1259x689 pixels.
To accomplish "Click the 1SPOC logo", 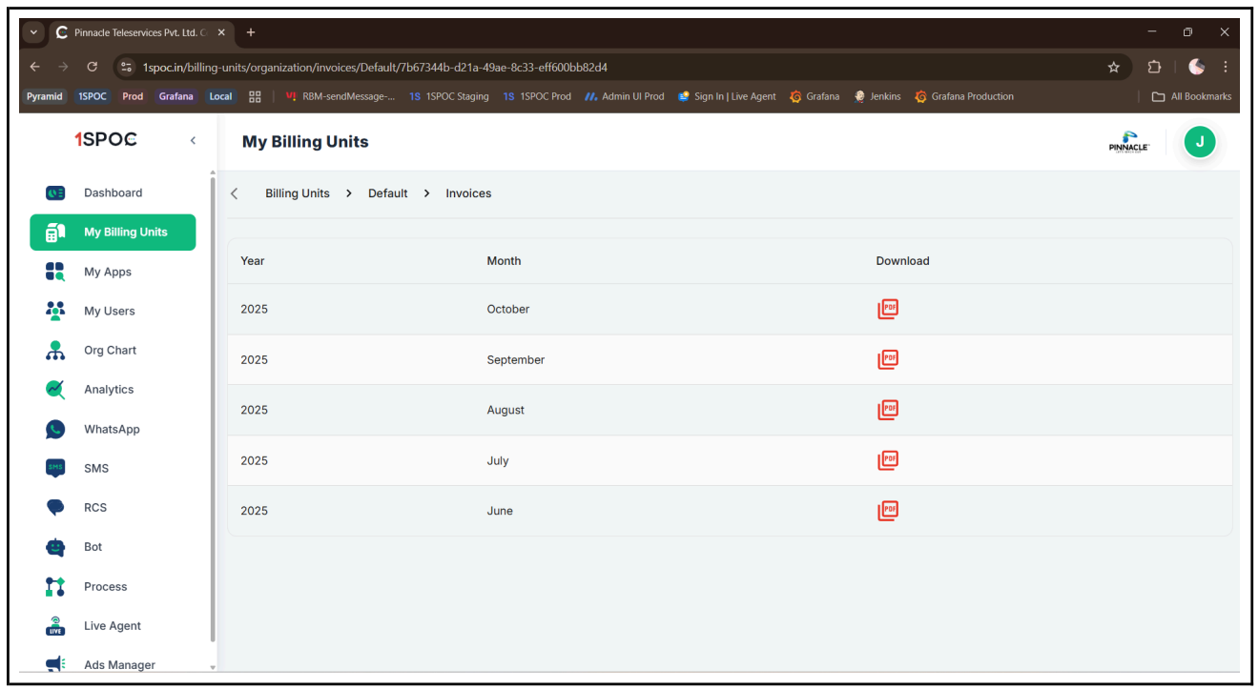I will tap(106, 140).
